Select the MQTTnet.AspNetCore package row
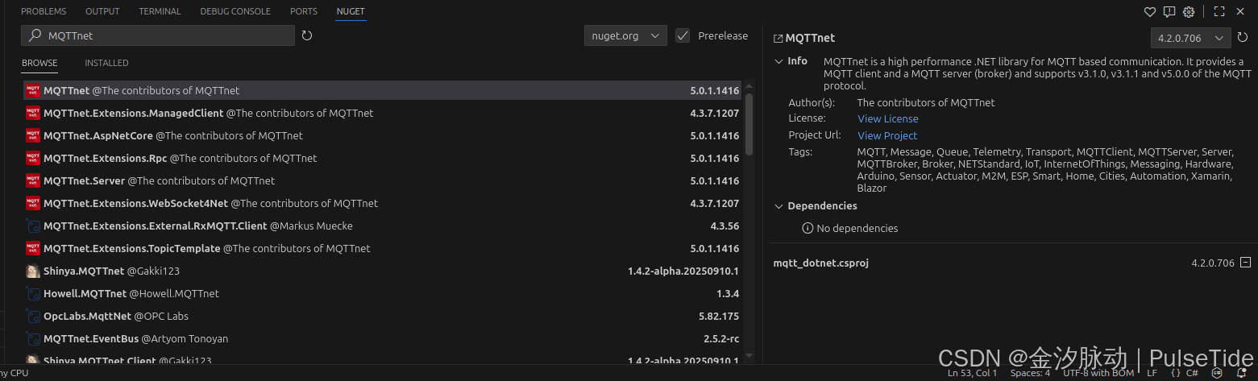1258x381 pixels. (382, 135)
